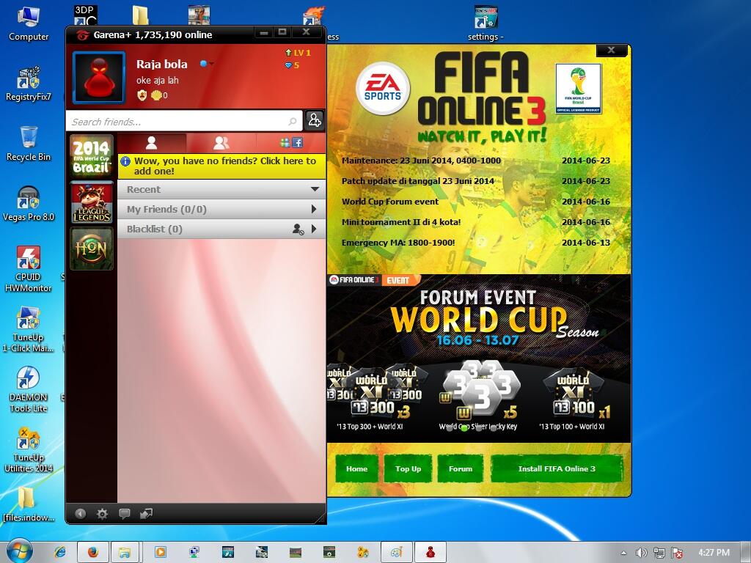
Task: Open RegistryFix7 desktop shortcut
Action: [x=29, y=84]
